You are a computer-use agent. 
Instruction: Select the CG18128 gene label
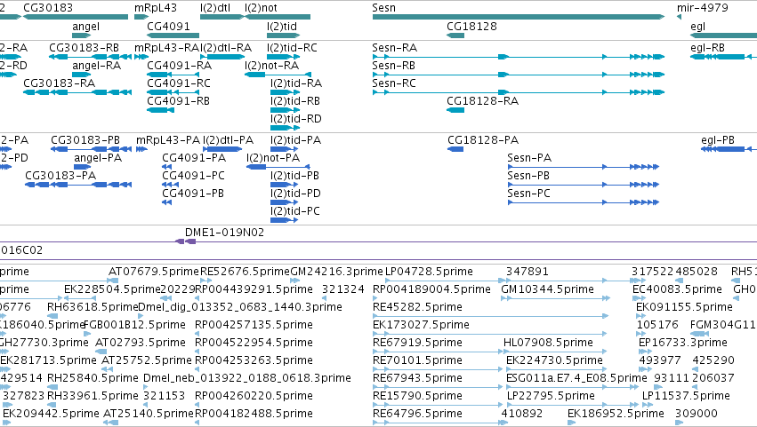tap(471, 27)
